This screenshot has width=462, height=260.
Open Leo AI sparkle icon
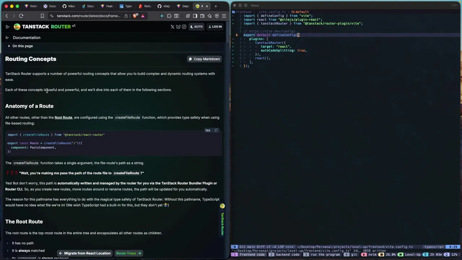click(209, 16)
